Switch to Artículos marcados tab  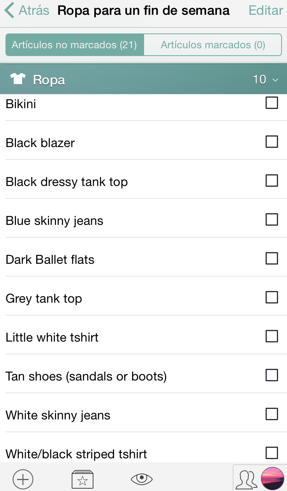click(x=213, y=45)
